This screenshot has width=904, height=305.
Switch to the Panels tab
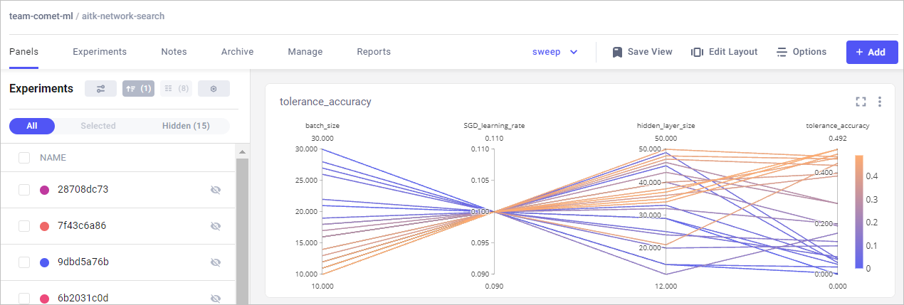[23, 52]
